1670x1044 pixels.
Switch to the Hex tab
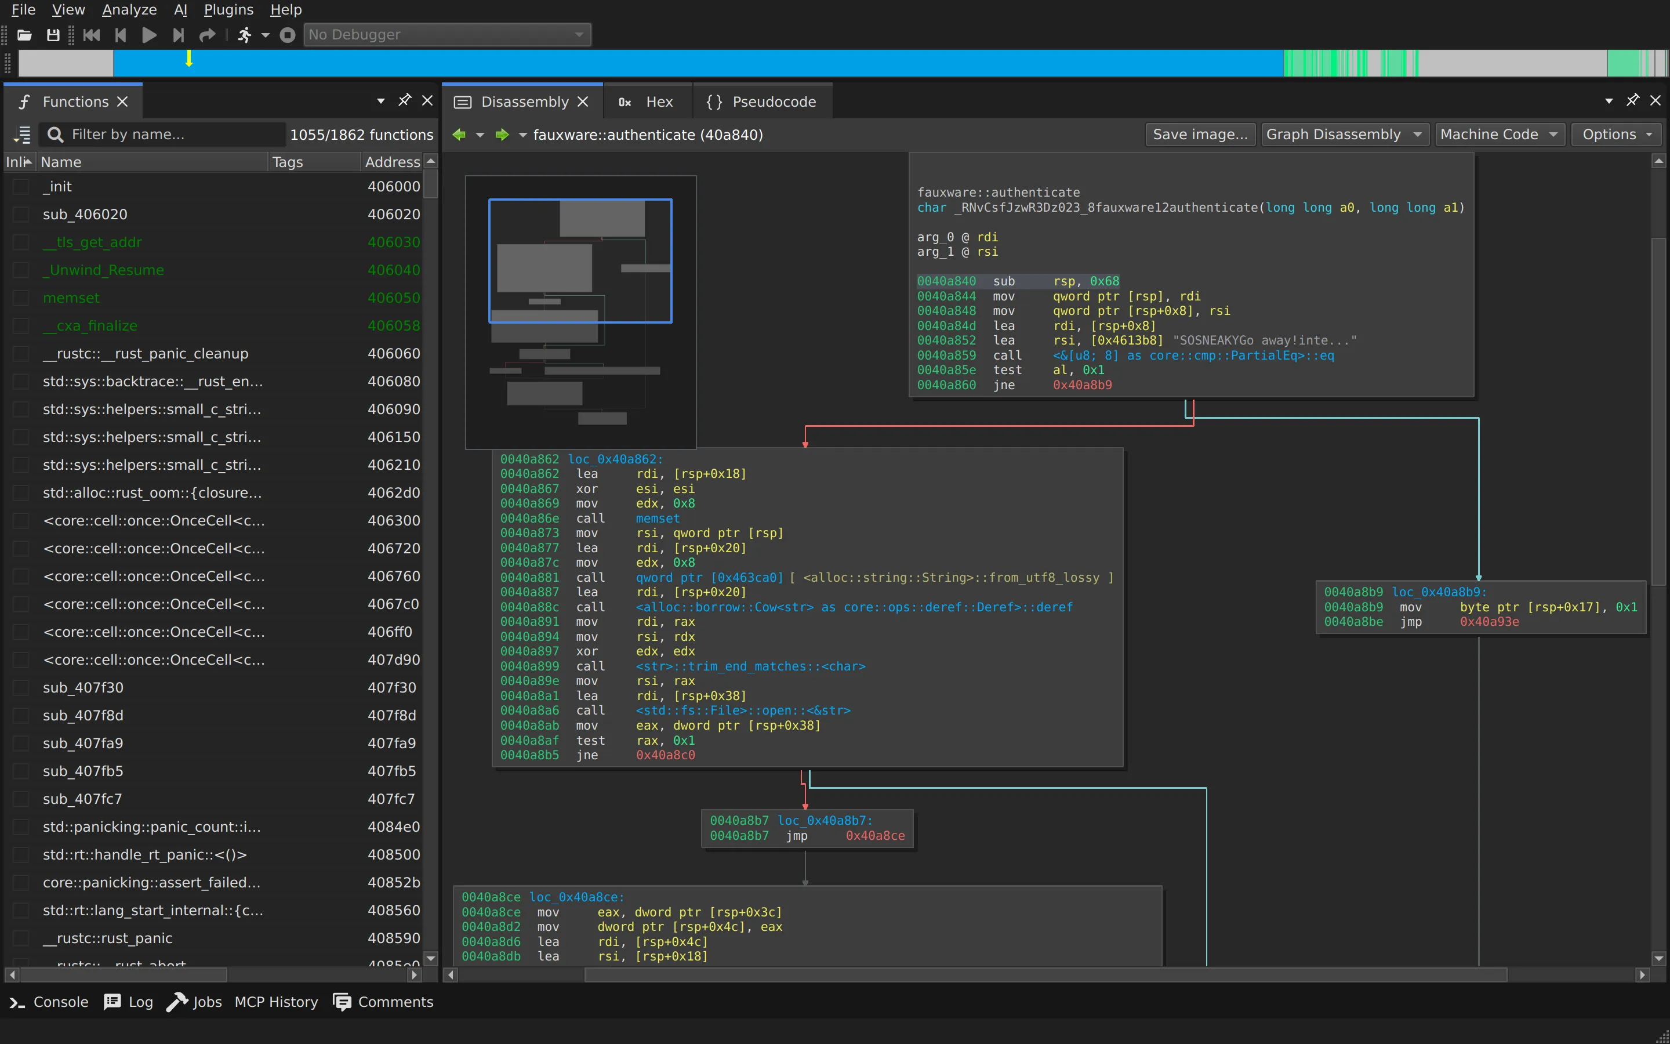pyautogui.click(x=647, y=101)
